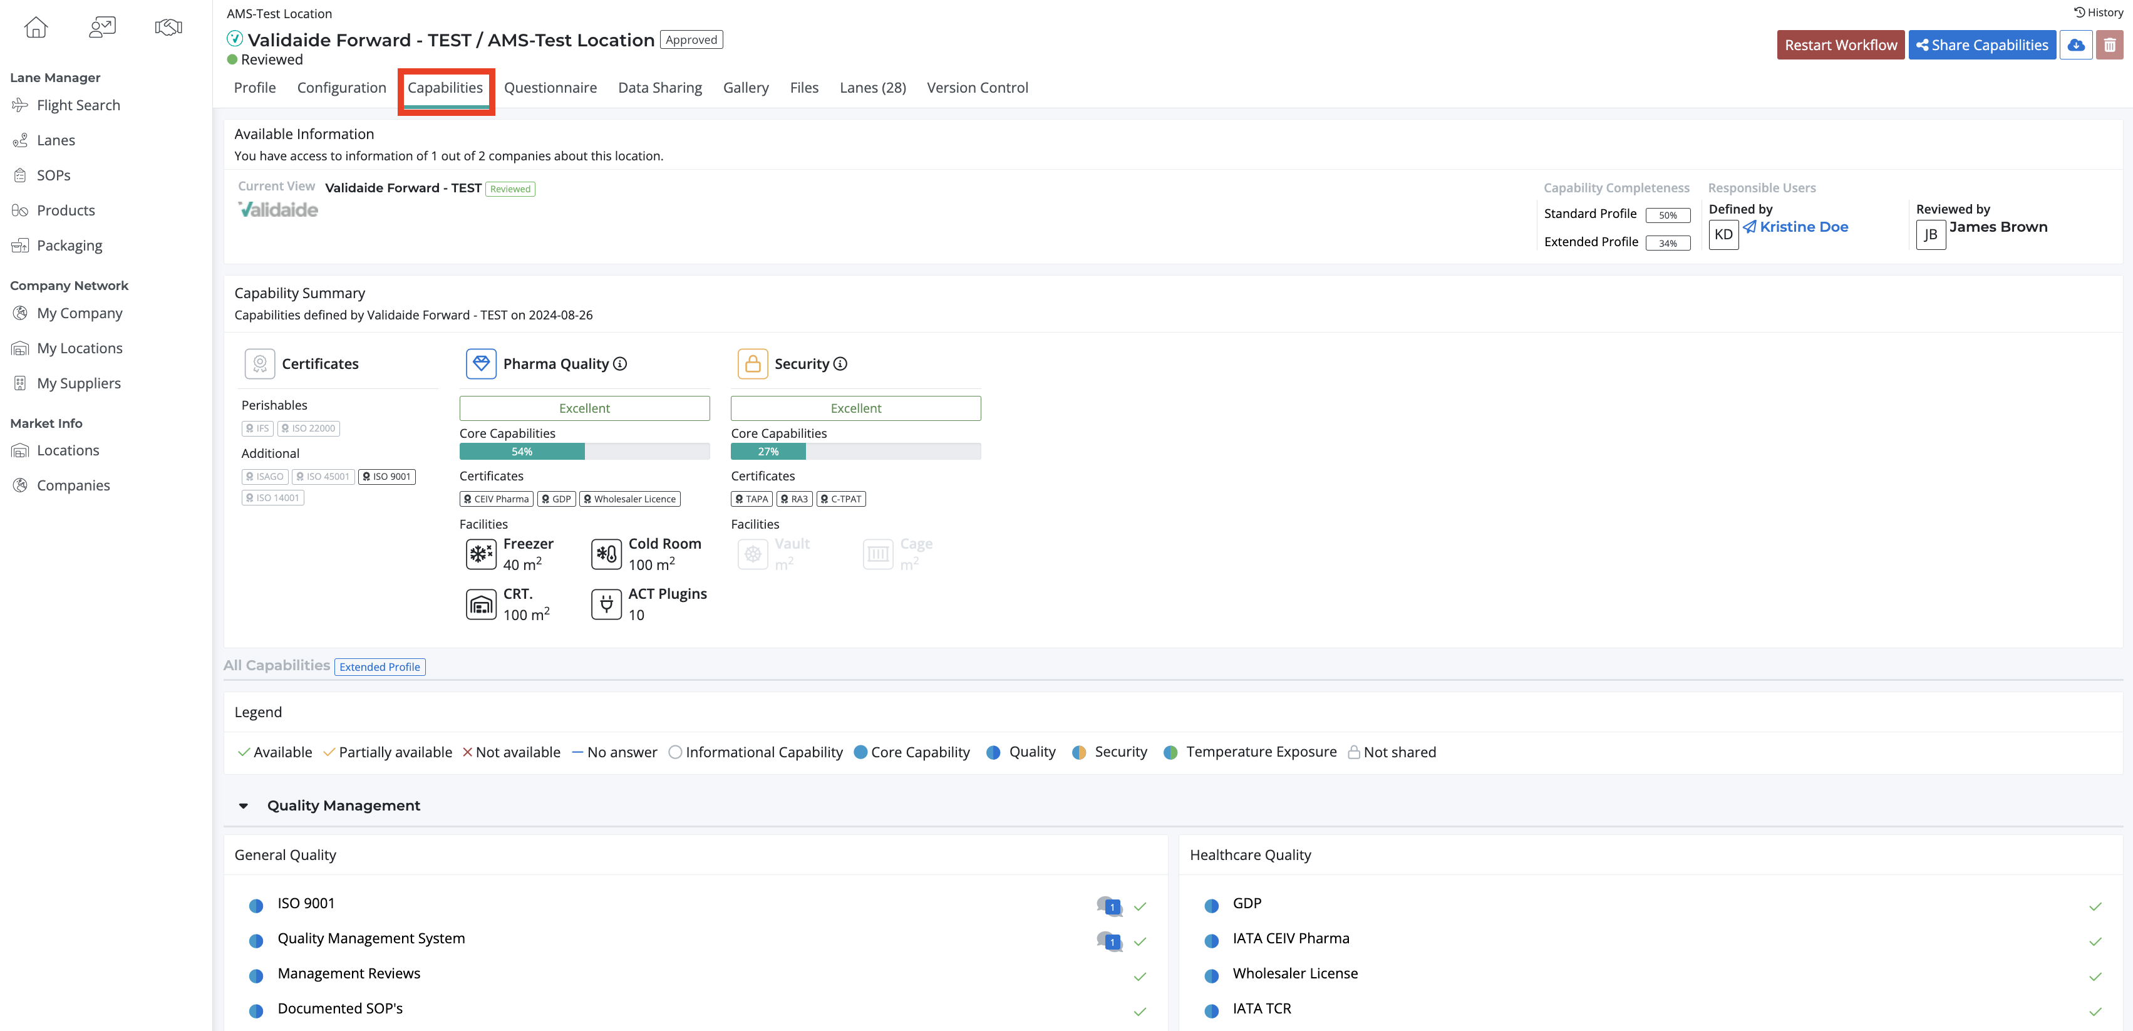Open the Lanes (28) tab
This screenshot has height=1031, width=2133.
point(873,88)
